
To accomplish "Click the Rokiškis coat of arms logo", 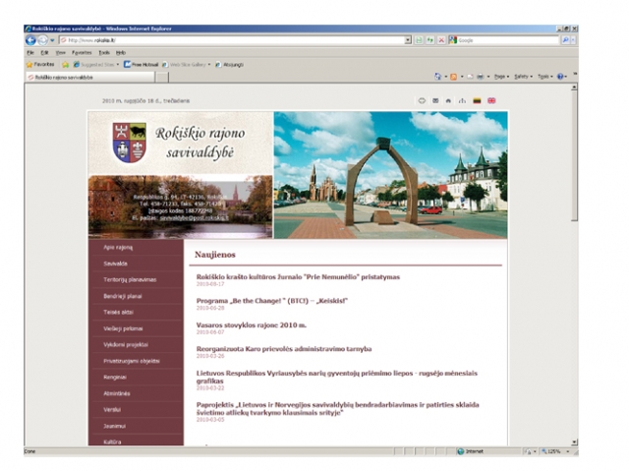I will coord(129,143).
